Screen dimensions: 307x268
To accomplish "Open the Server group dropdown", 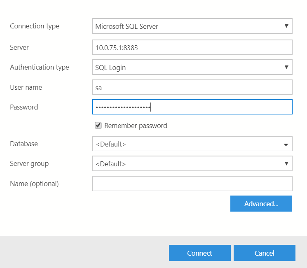I will pos(192,163).
